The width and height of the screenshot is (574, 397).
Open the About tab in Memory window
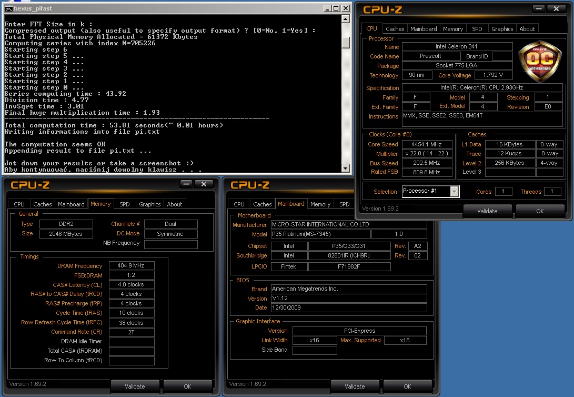tap(174, 204)
